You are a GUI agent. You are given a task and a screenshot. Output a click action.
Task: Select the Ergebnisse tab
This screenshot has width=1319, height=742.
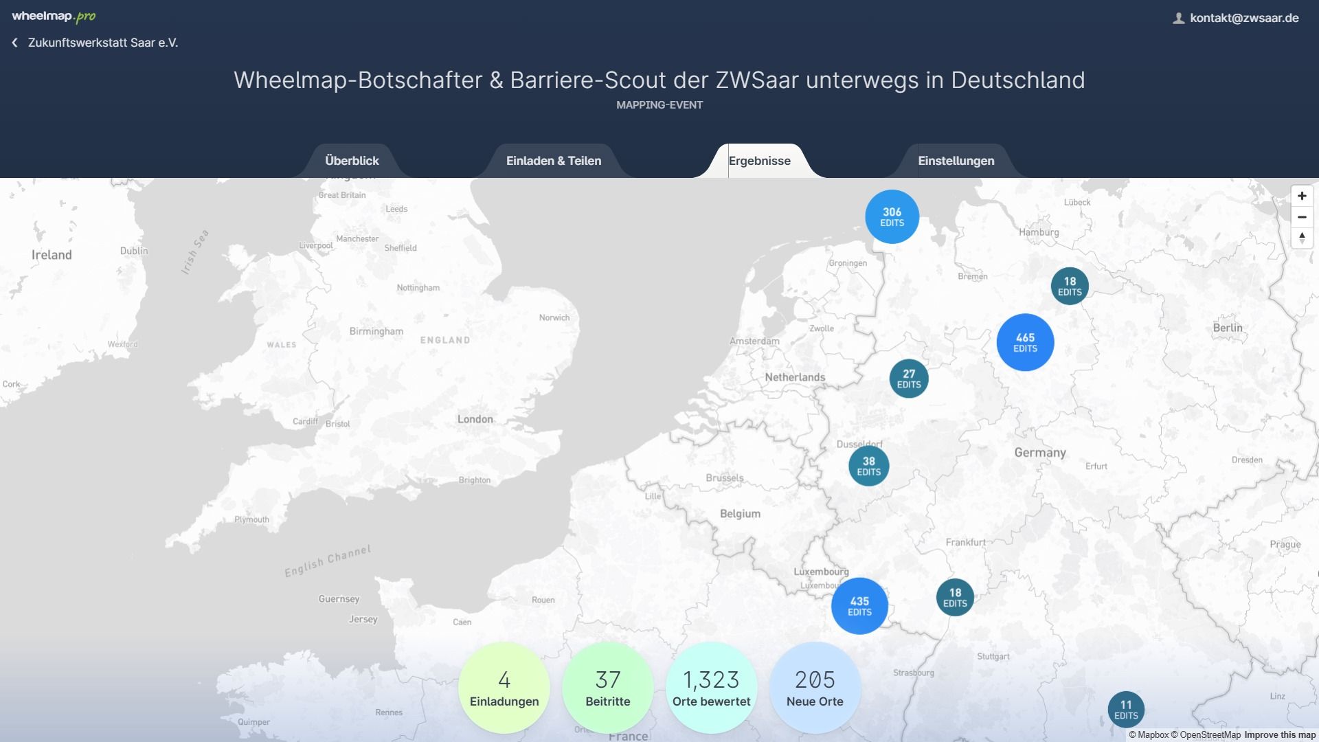[760, 161]
